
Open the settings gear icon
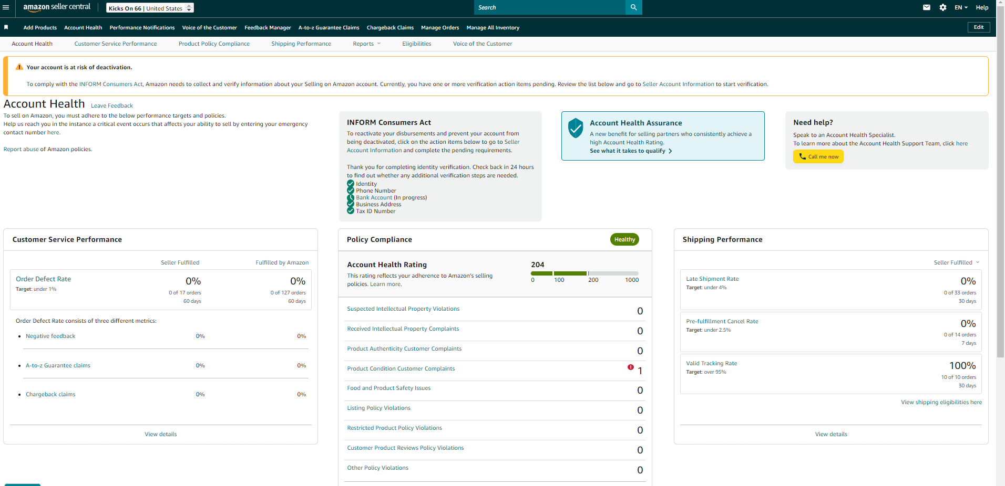[x=943, y=7]
